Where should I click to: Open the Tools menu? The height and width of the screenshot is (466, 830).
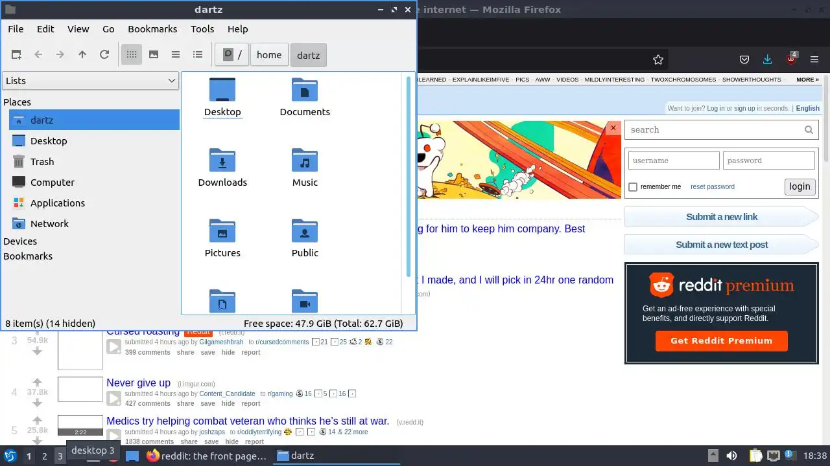[202, 29]
